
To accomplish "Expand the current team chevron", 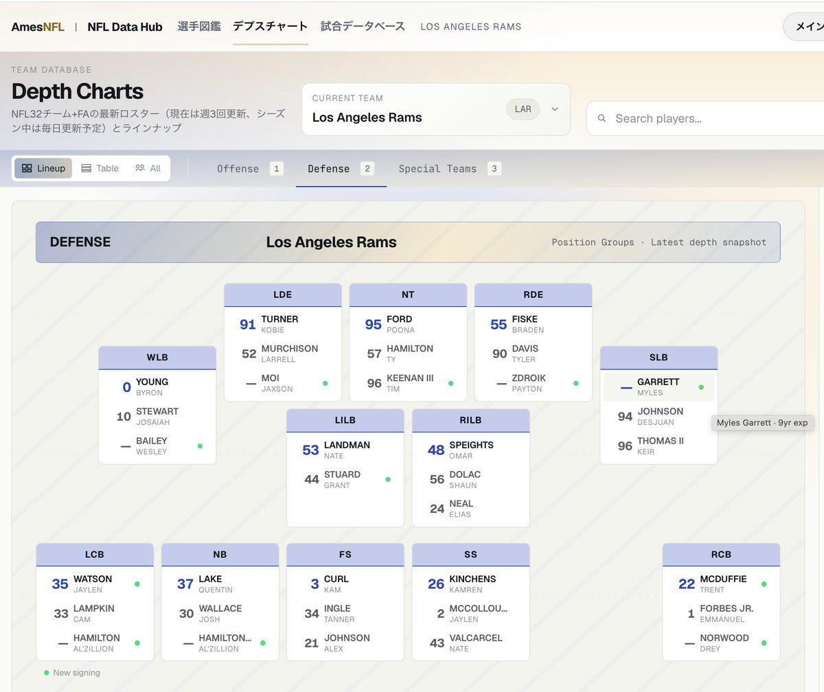I will (555, 109).
